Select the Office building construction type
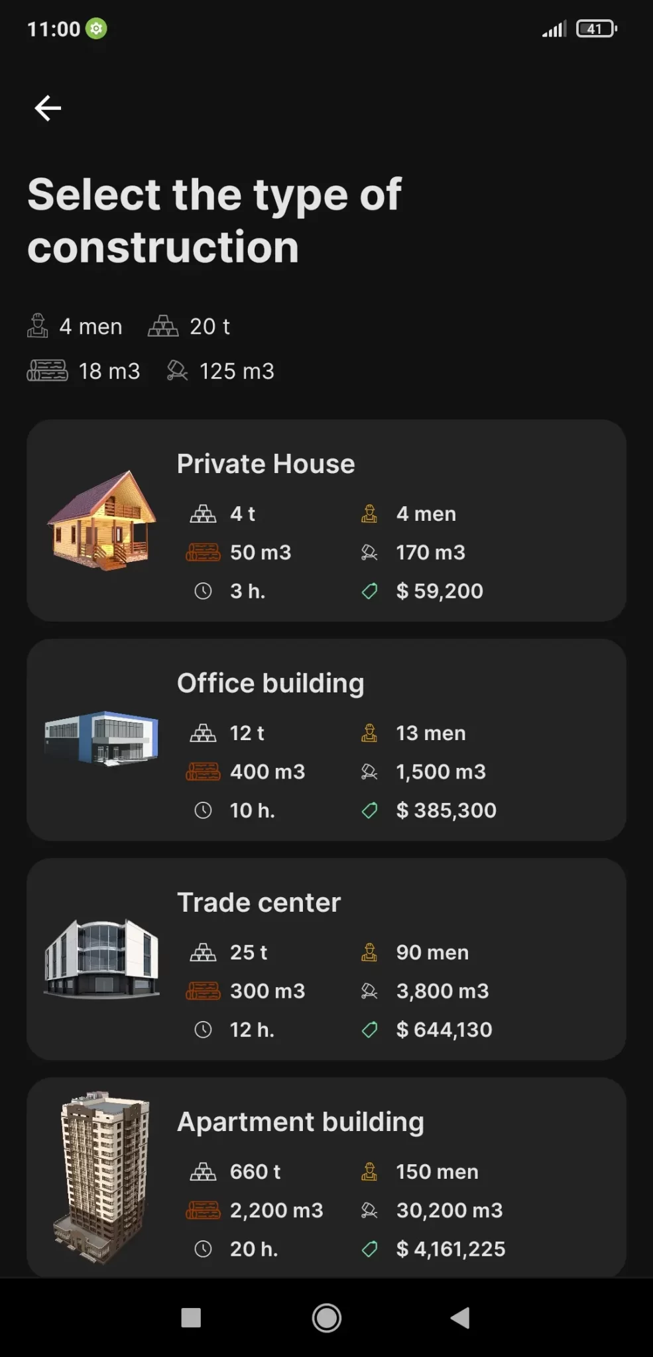Screen dimensions: 653x1357 (x=326, y=739)
